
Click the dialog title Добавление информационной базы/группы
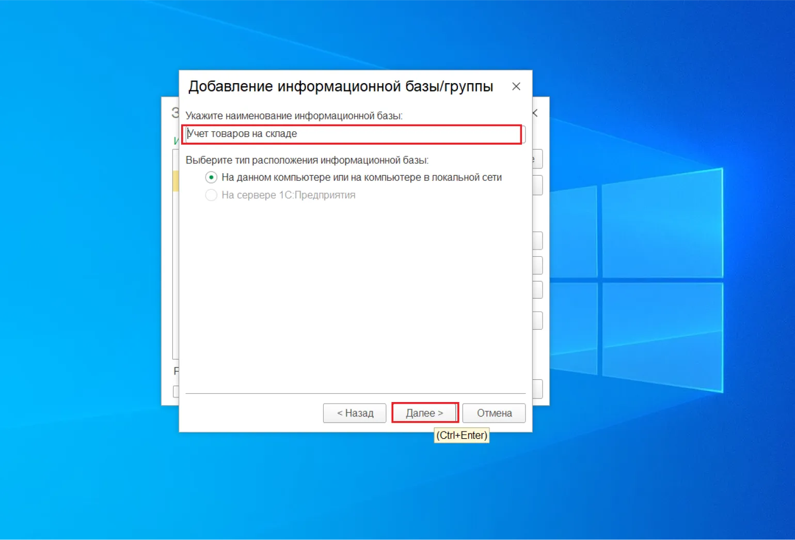341,86
